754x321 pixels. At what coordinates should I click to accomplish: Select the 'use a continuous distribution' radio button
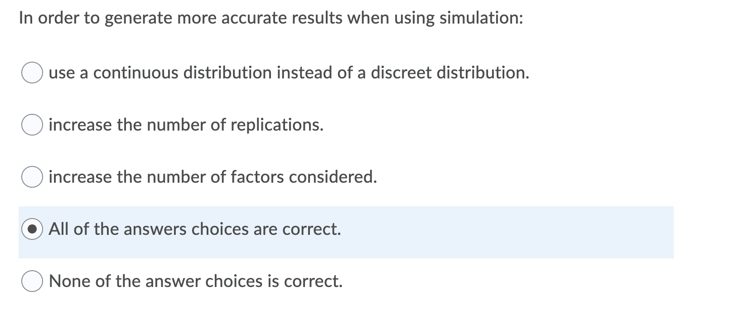coord(32,73)
